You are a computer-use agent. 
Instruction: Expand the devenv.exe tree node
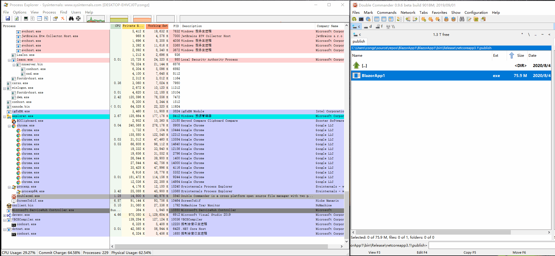click(4, 215)
